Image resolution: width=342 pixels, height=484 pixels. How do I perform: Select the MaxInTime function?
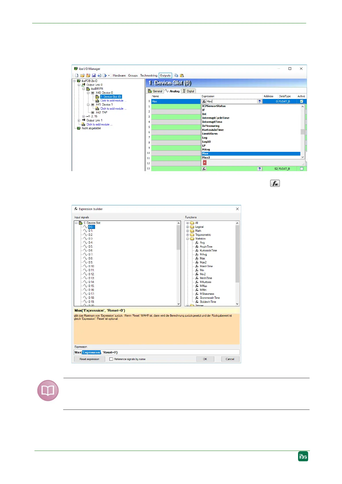[206, 266]
